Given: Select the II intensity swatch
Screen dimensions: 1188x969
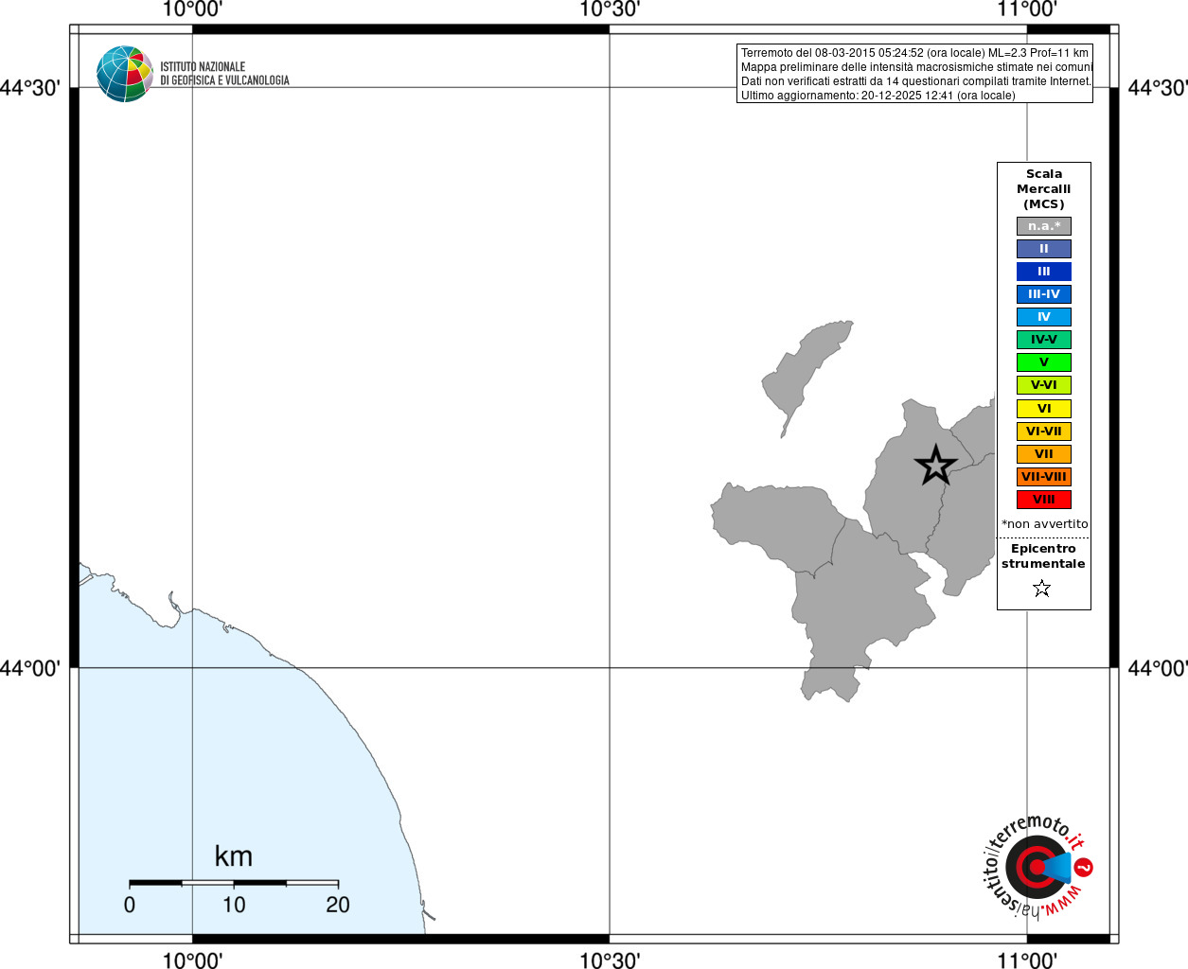Looking at the screenshot, I should click(x=1044, y=249).
